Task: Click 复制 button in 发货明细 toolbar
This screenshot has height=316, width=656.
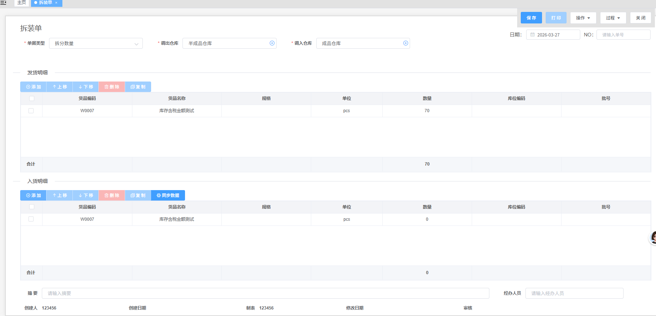Action: (x=138, y=87)
